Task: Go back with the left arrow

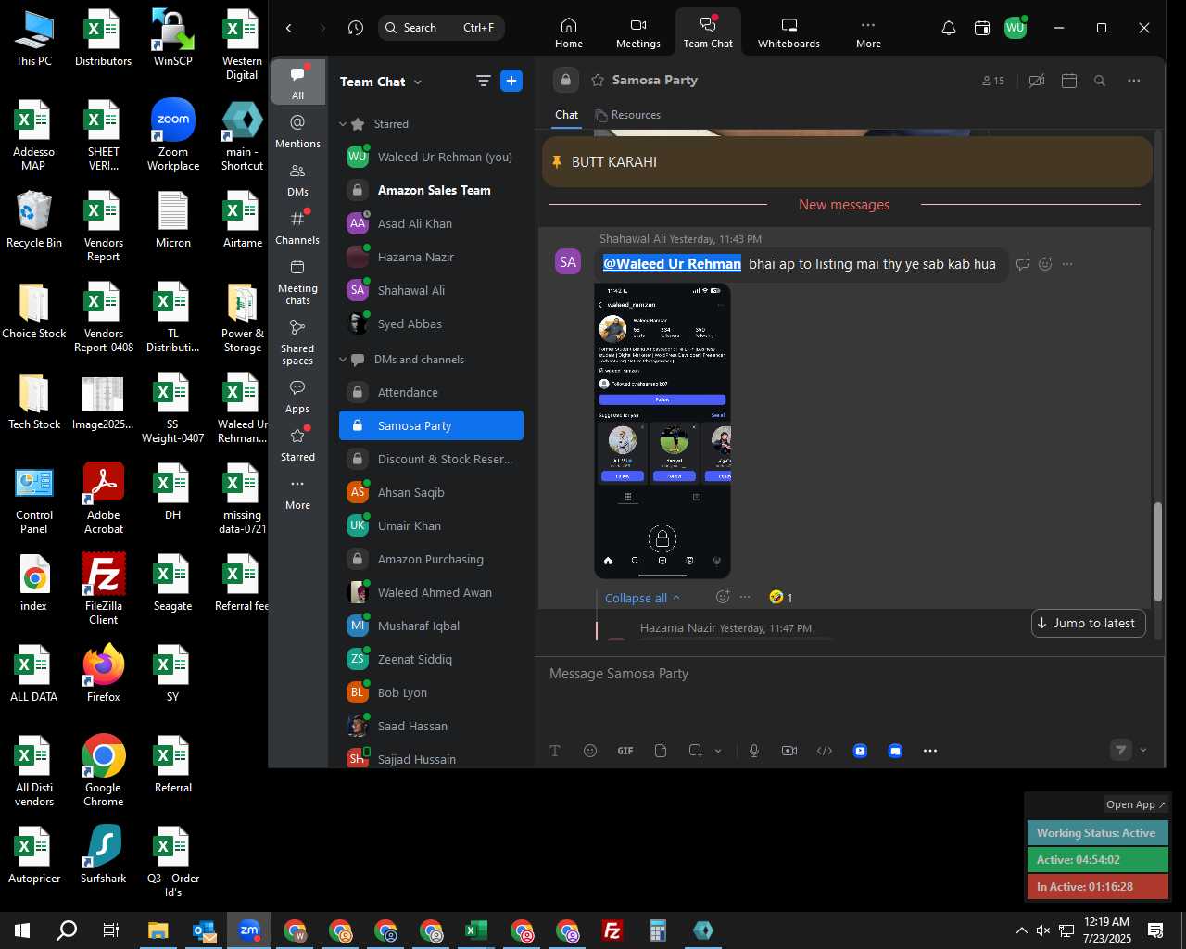Action: click(289, 28)
